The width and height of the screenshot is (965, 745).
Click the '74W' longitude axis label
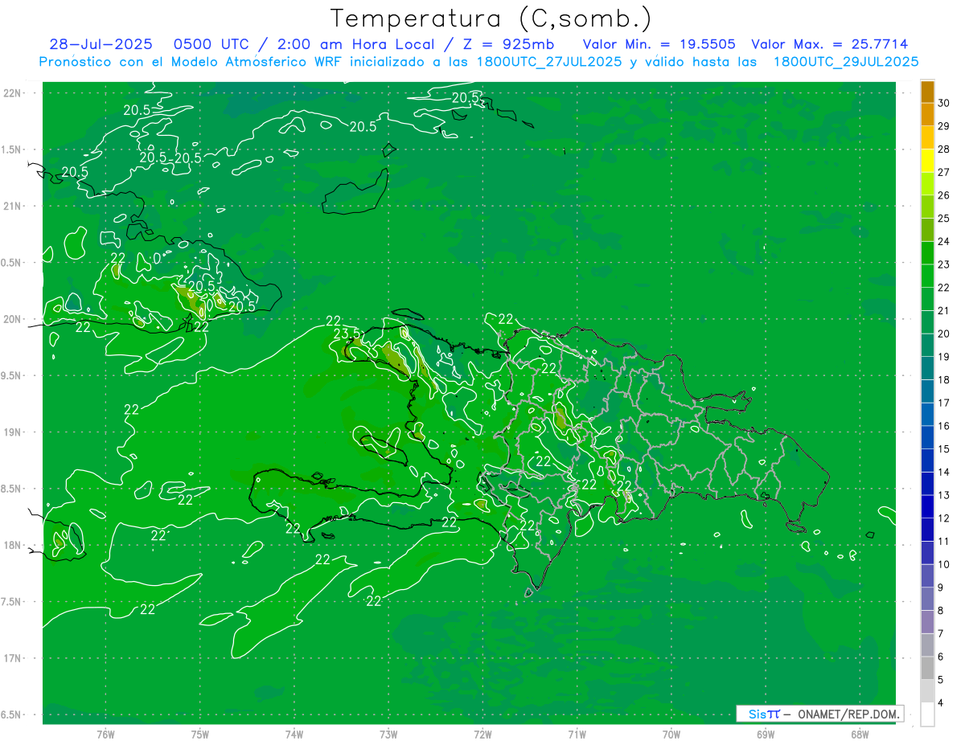click(294, 734)
